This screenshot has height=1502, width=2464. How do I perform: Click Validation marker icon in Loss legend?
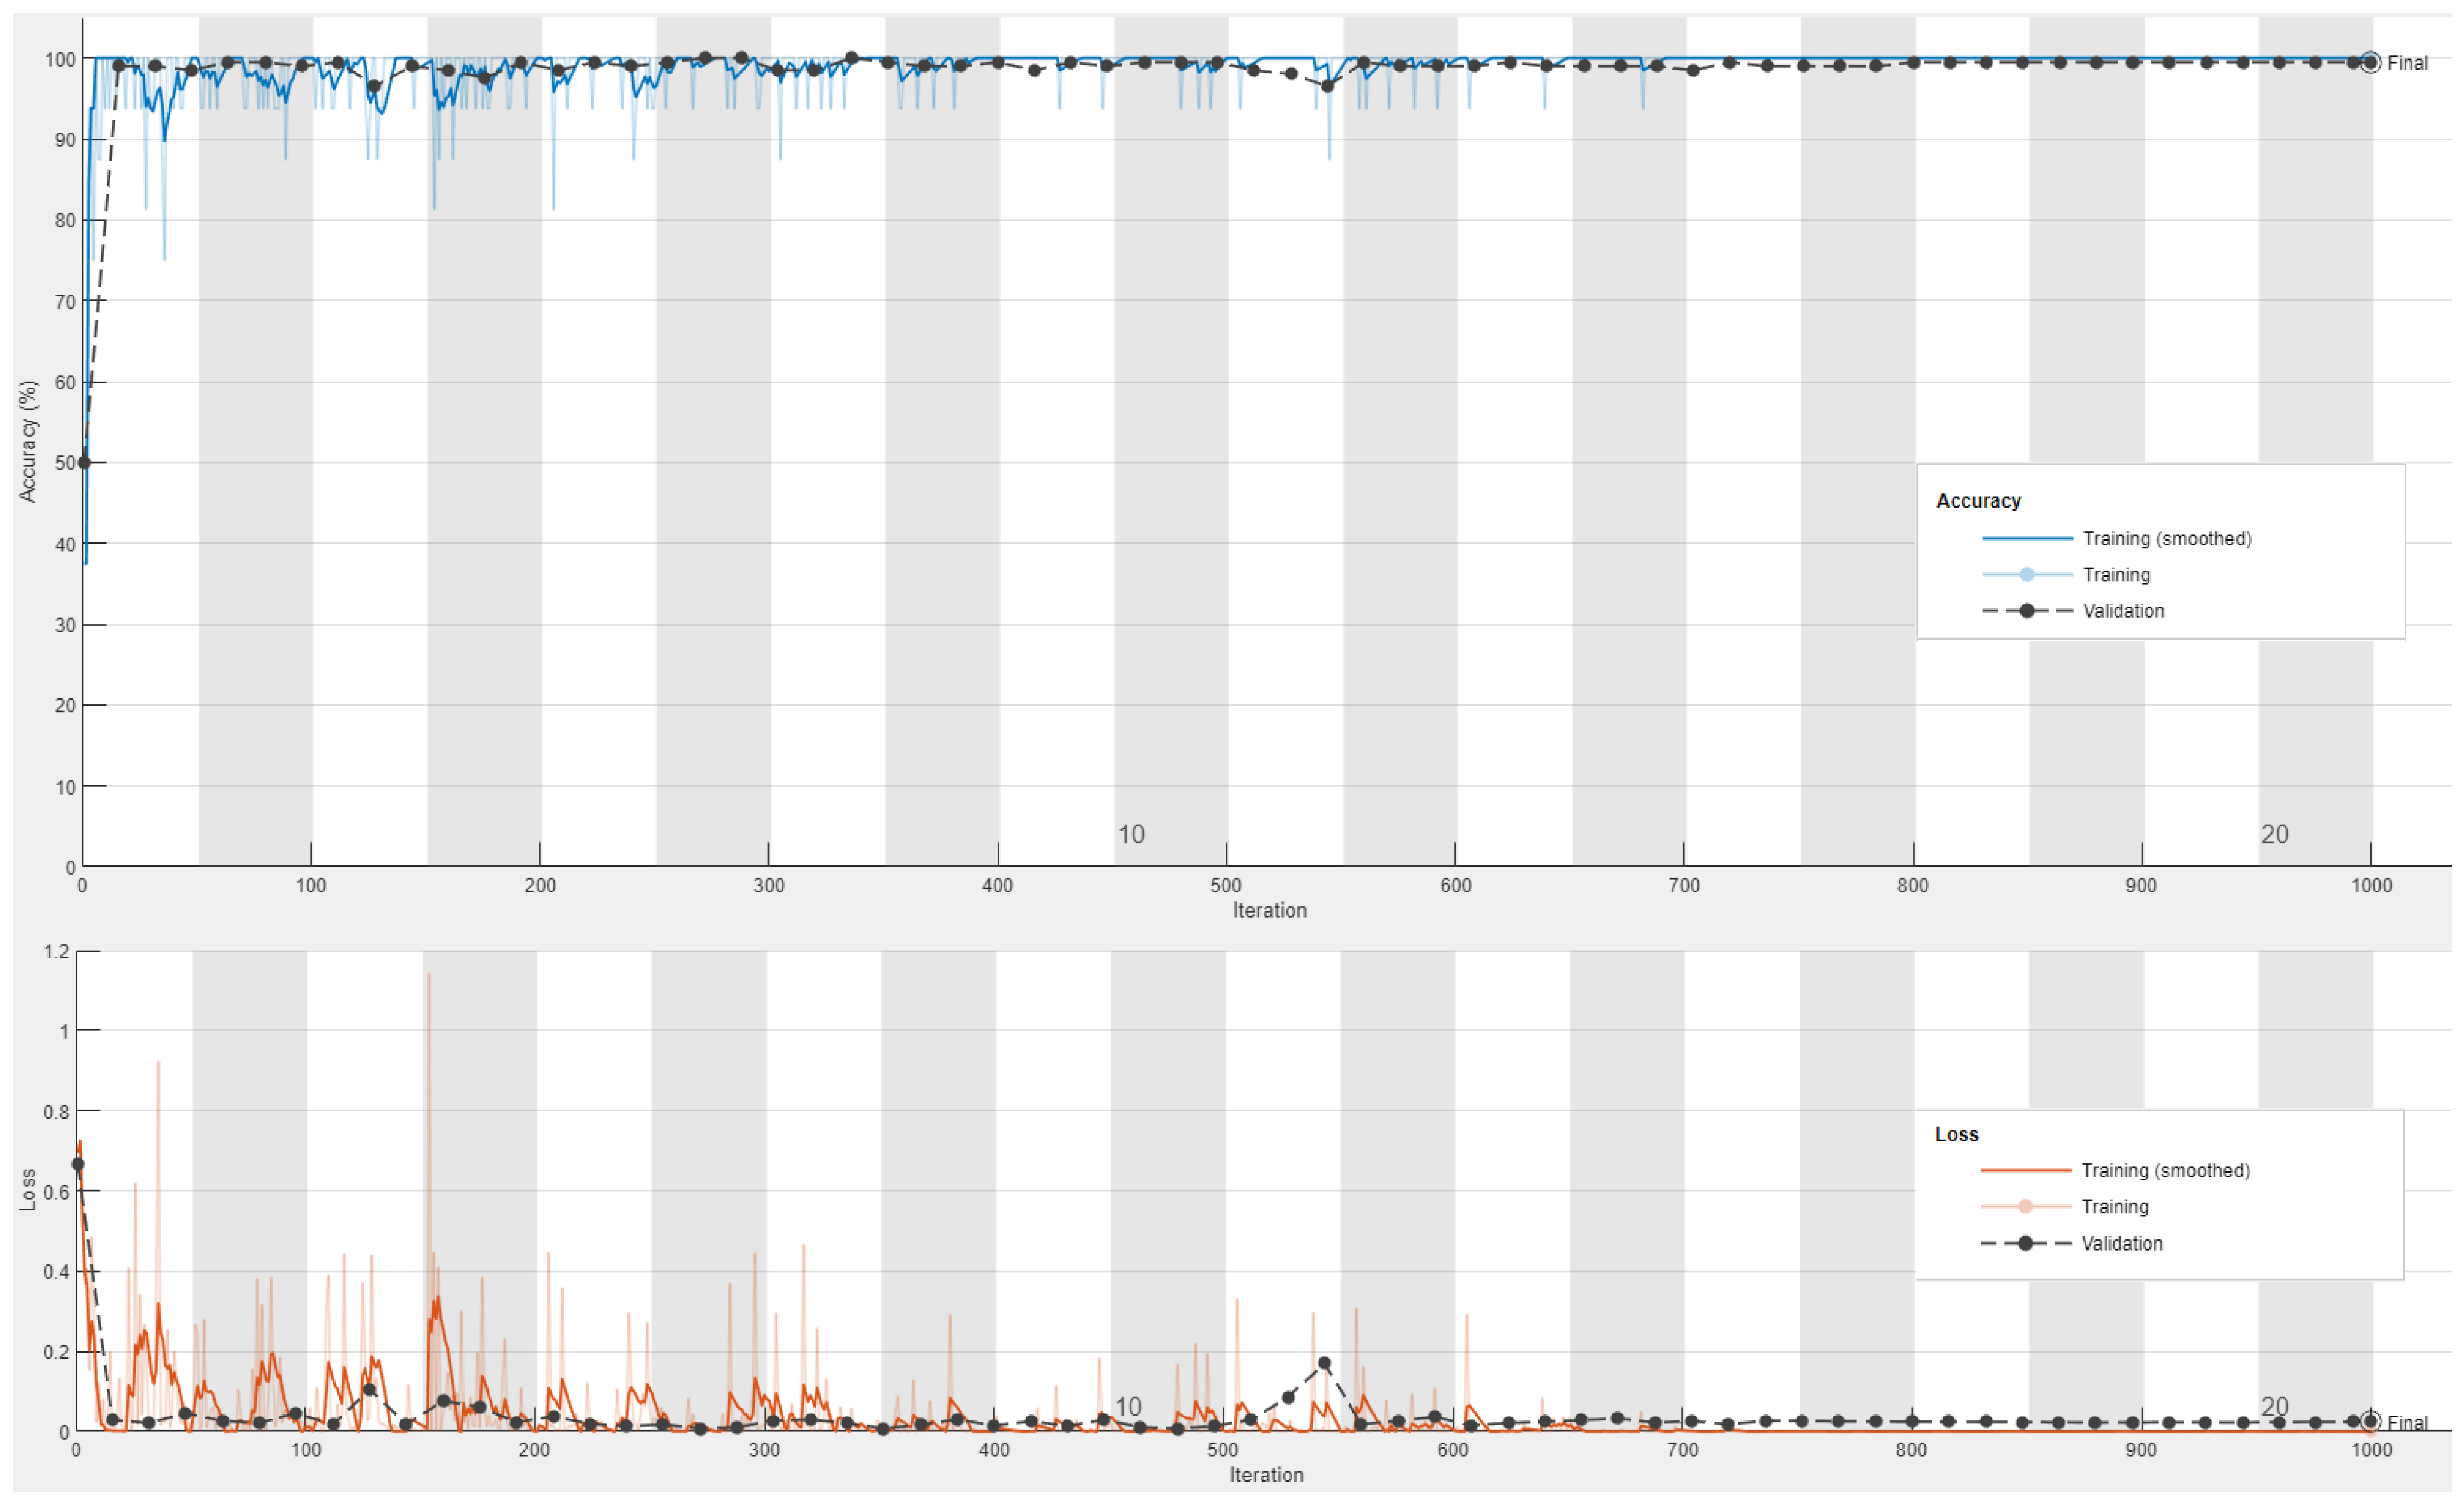tap(2025, 1243)
